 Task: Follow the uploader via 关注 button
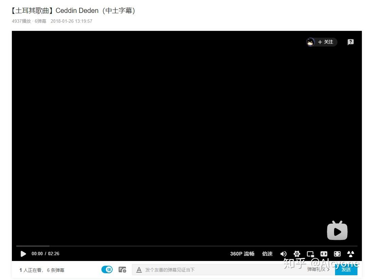pyautogui.click(x=327, y=42)
